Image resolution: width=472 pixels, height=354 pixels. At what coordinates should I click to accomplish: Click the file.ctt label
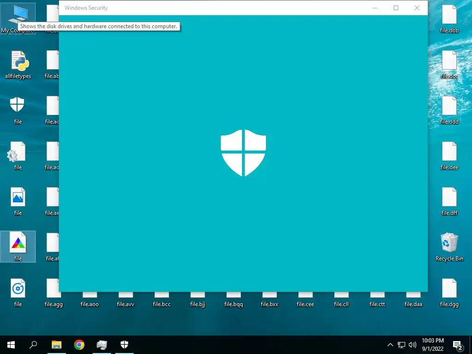(377, 304)
